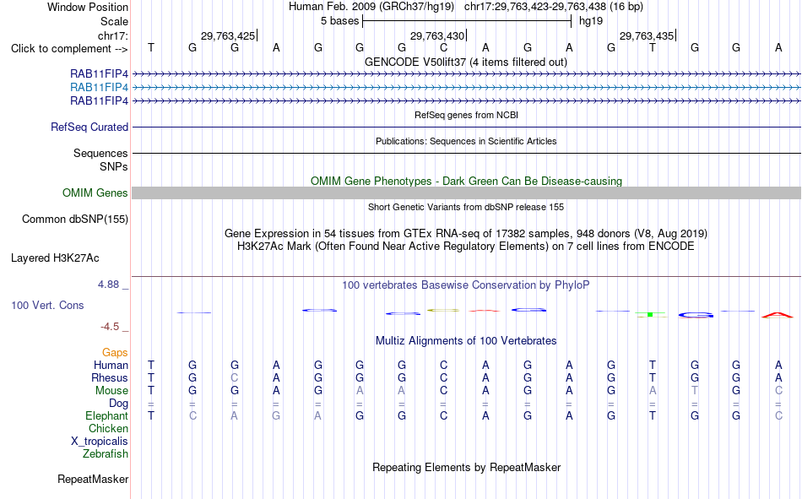Screen dimensions: 802x499
Task: Click the last base A in sequence row
Action: (x=778, y=47)
